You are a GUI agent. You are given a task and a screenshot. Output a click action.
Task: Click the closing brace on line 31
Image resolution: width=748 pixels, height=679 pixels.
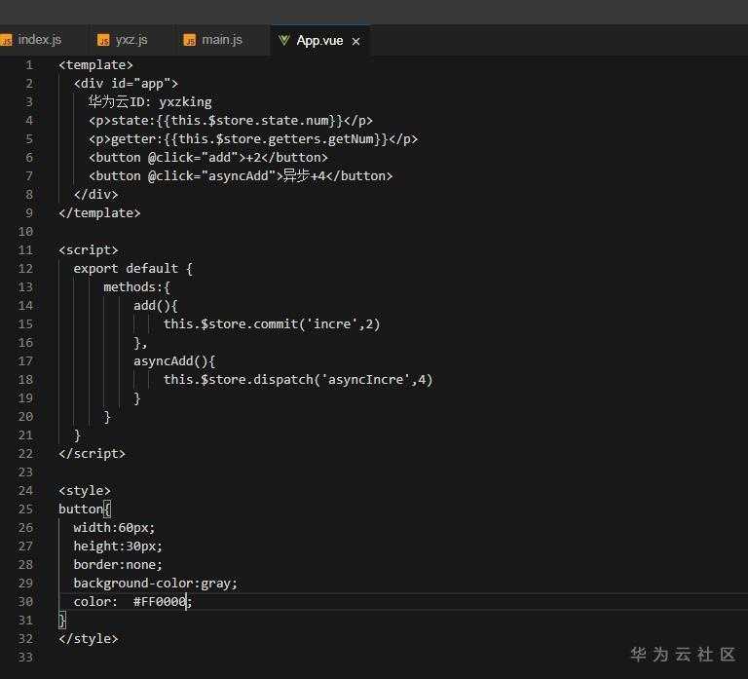pyautogui.click(x=62, y=621)
